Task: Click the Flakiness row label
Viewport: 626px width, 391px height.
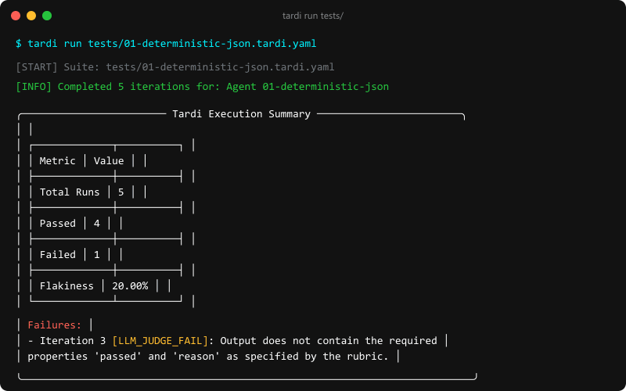Action: [67, 286]
